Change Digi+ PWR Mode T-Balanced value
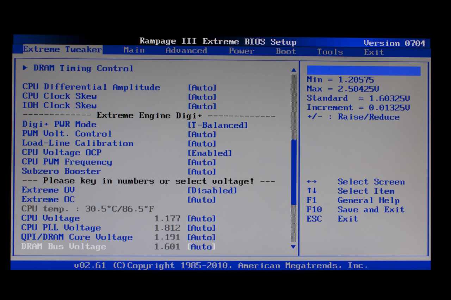 pos(218,125)
